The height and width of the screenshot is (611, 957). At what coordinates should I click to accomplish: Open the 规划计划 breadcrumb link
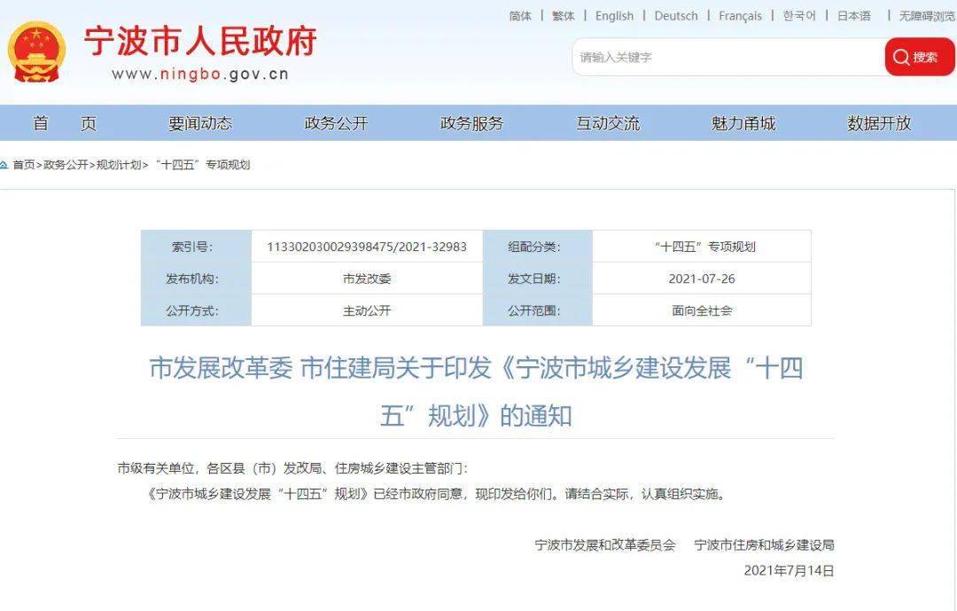(x=121, y=164)
